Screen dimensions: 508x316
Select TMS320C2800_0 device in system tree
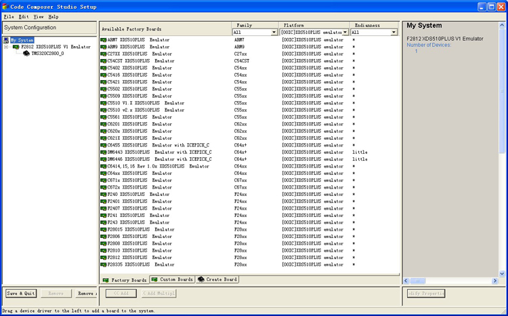pos(47,54)
